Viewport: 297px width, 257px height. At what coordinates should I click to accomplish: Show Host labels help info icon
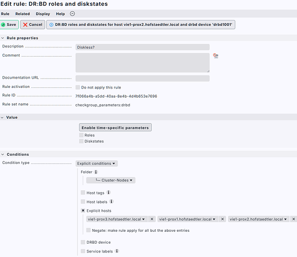112,201
